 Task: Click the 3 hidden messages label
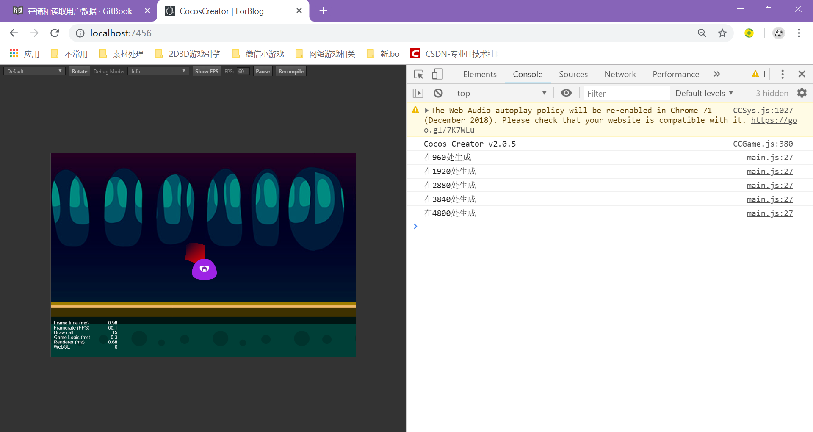[x=772, y=93]
